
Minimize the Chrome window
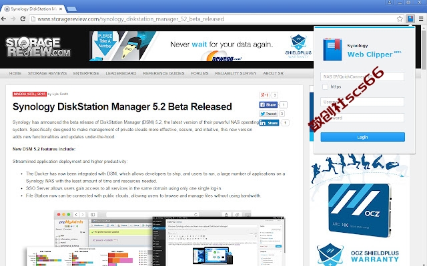400,3
